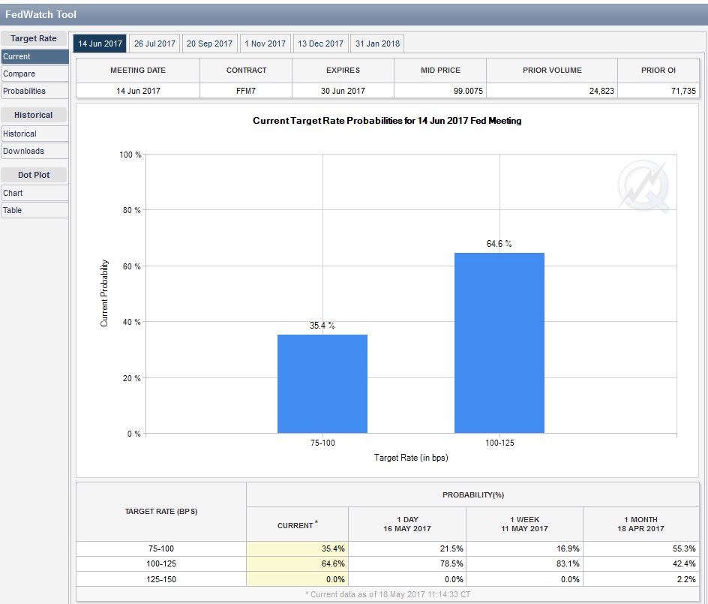
Task: Click the 75-100 table row label
Action: (x=161, y=548)
